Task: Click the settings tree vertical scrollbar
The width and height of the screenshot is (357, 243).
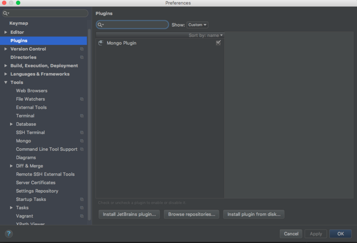Action: pyautogui.click(x=89, y=125)
